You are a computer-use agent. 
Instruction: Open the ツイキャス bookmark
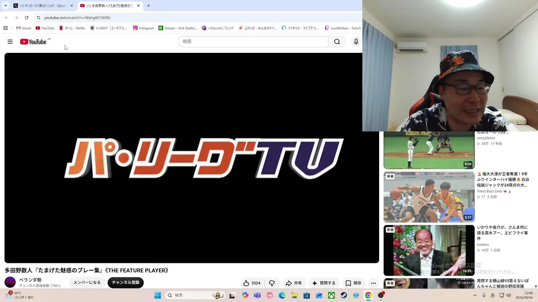pyautogui.click(x=300, y=28)
